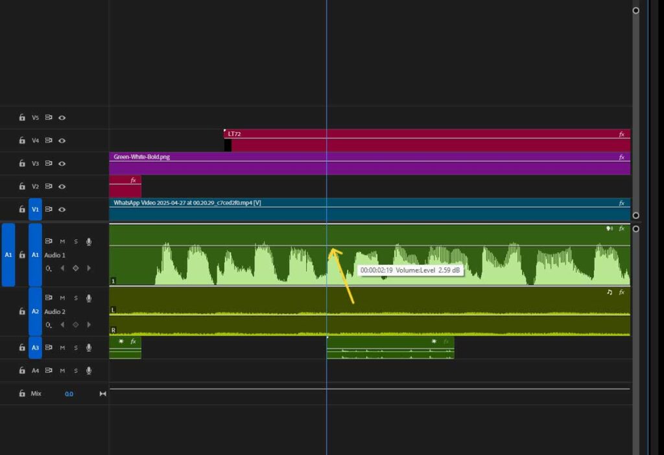Open the fx badge on the LT72 clip
The width and height of the screenshot is (664, 455).
(621, 134)
